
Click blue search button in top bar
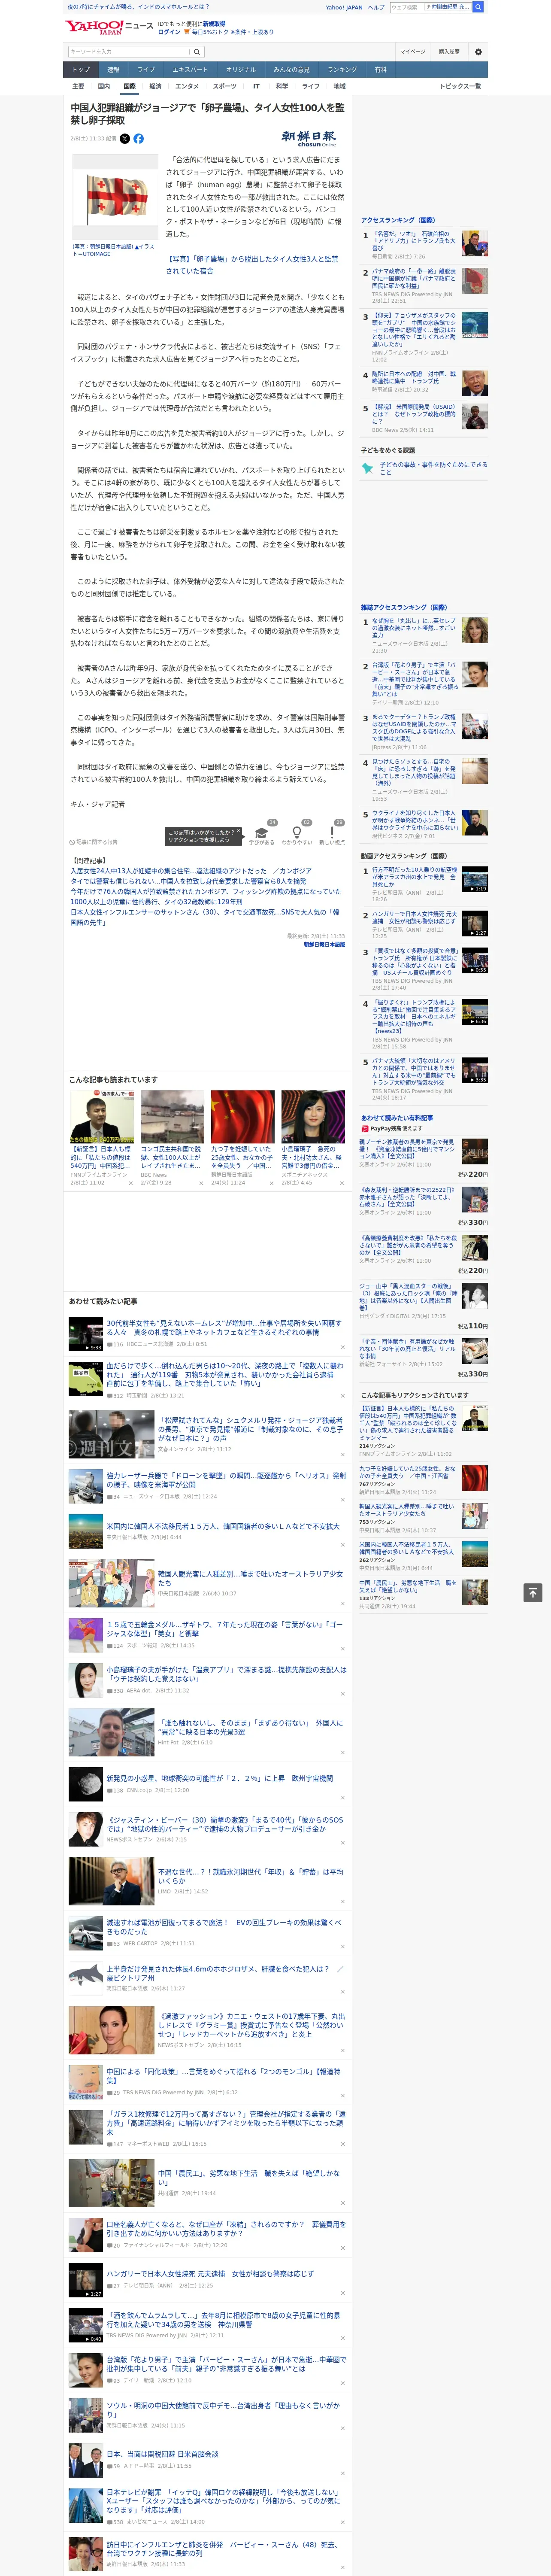tap(478, 7)
